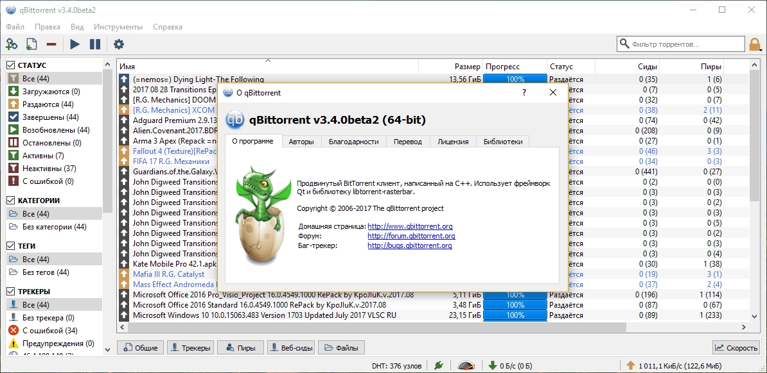
Task: Click progress bar of Microsoft Windows 10 torrent
Action: point(515,315)
